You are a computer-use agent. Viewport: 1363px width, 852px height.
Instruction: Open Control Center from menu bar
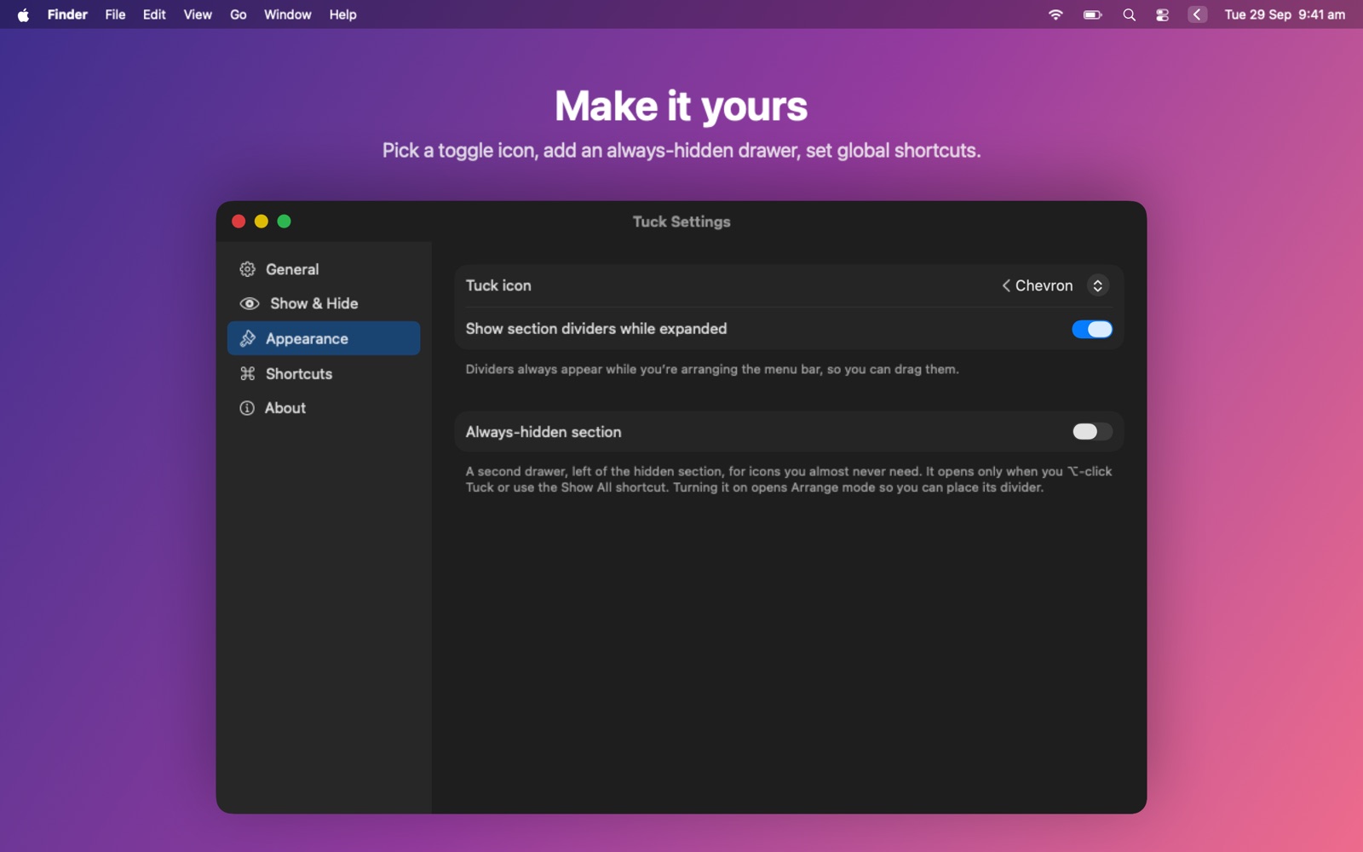1162,14
